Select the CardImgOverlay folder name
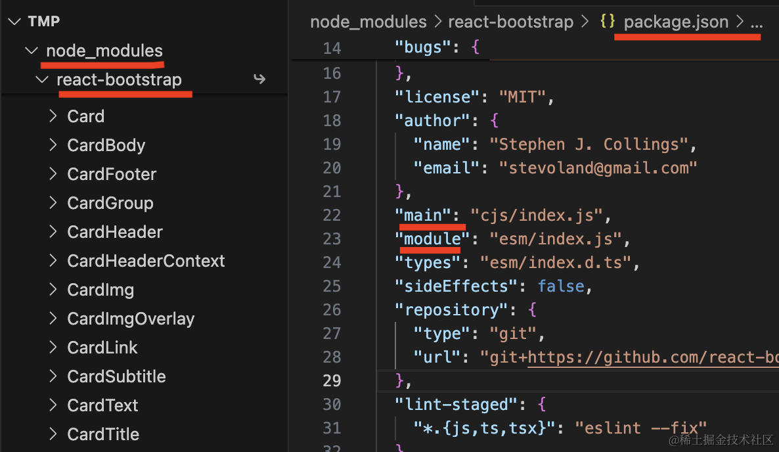This screenshot has height=452, width=779. 131,319
